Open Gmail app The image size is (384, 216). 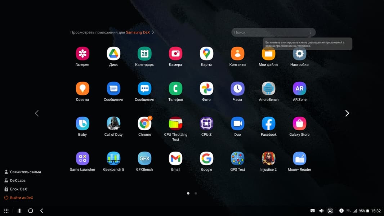point(175,158)
